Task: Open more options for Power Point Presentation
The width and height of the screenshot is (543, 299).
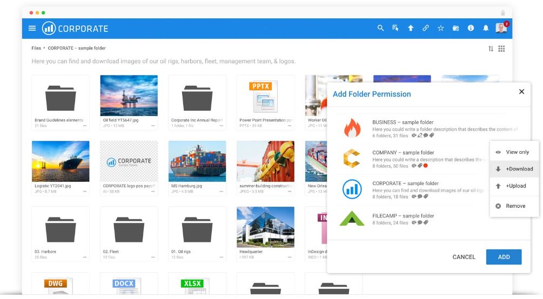Action: click(290, 126)
